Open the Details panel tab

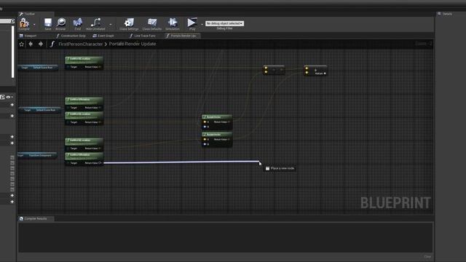tap(445, 14)
